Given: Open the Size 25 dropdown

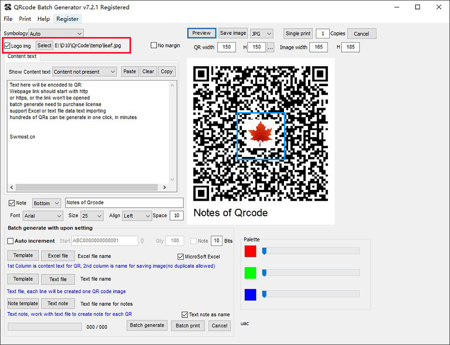Looking at the screenshot, I should [x=92, y=216].
